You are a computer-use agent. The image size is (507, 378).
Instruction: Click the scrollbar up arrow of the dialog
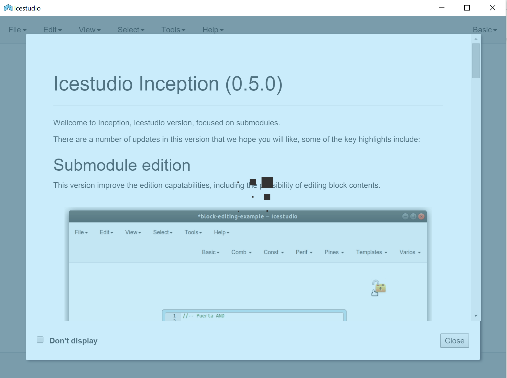point(476,39)
